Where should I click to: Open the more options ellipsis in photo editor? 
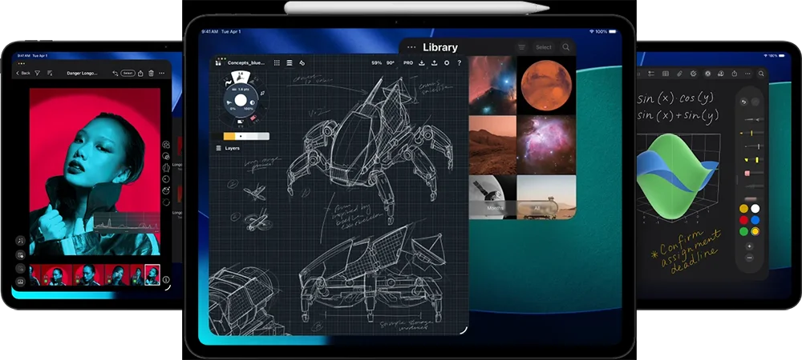tap(162, 73)
